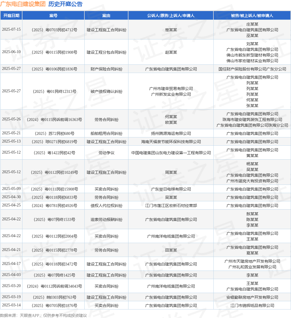Select date cell 2025-05-09
This screenshot has width=291, height=318.
tap(11, 189)
